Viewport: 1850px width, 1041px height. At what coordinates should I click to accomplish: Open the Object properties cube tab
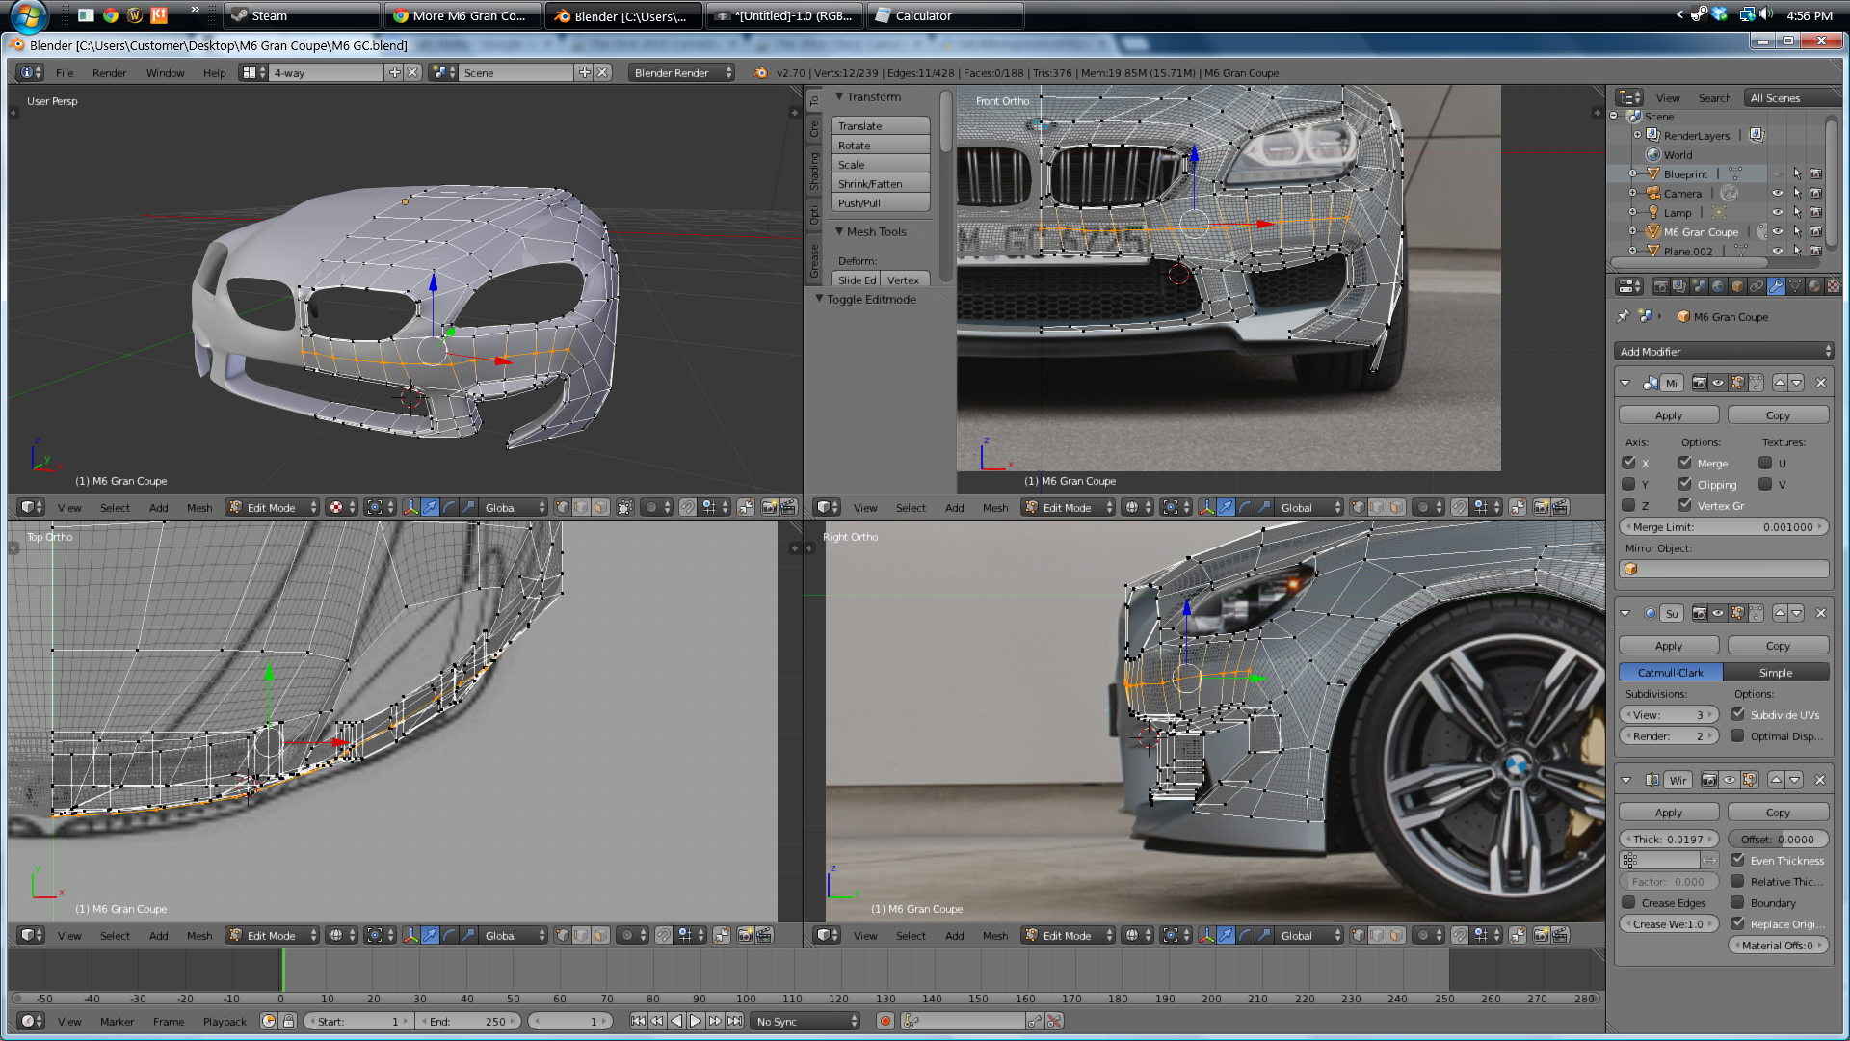coord(1737,286)
